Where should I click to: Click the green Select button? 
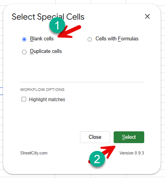point(129,137)
